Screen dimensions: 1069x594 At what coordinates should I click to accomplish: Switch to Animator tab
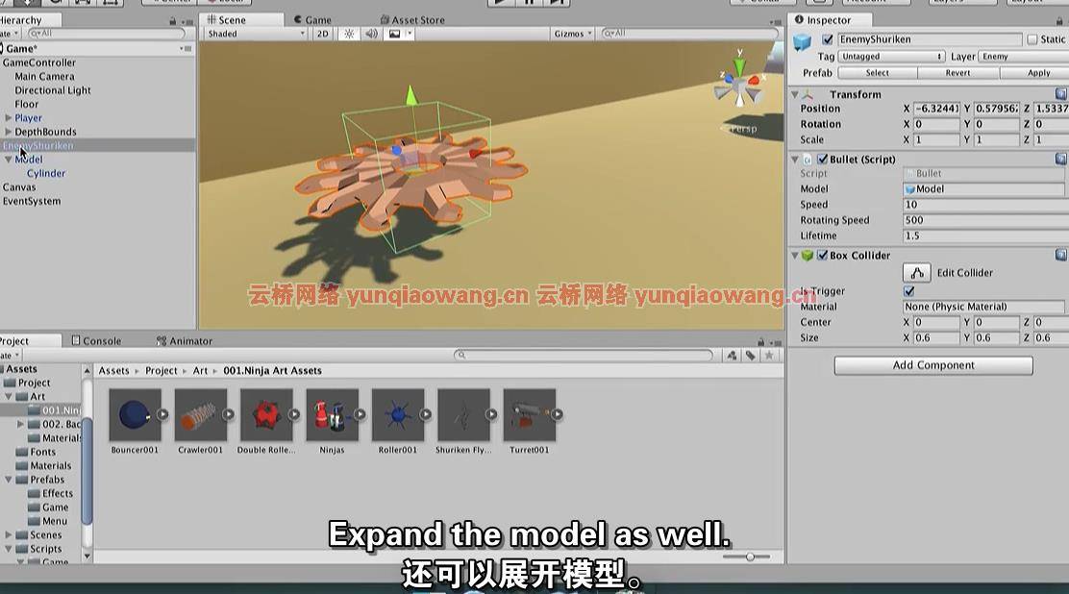point(184,341)
